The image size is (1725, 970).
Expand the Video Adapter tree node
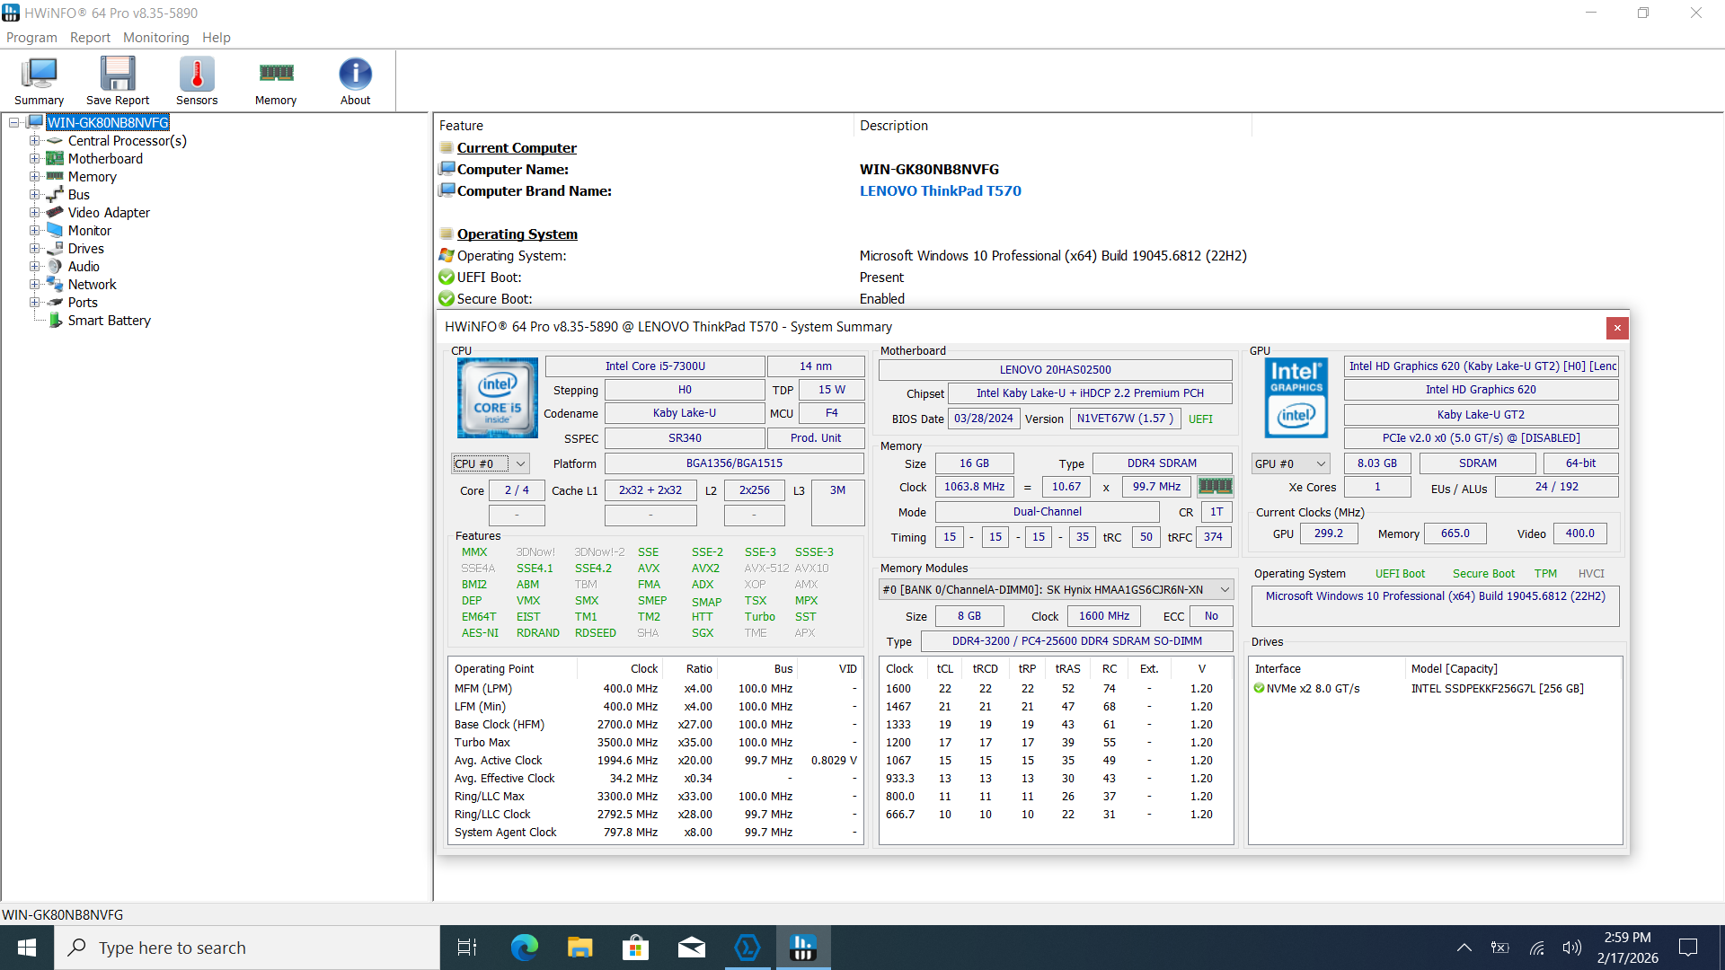coord(34,213)
